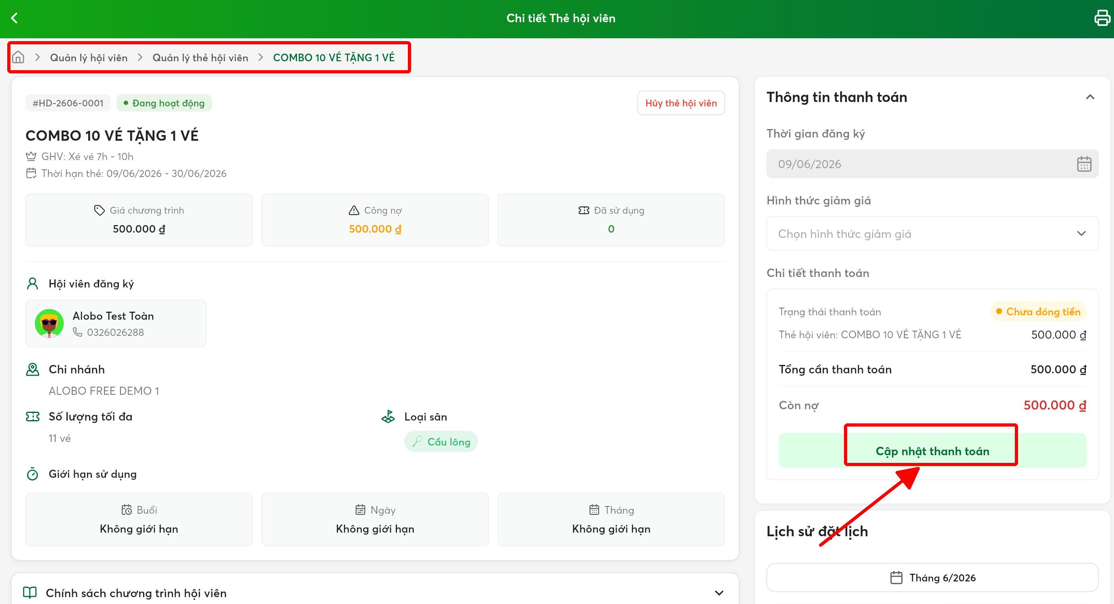Open the home breadcrumb icon
The width and height of the screenshot is (1114, 604).
pyautogui.click(x=18, y=57)
